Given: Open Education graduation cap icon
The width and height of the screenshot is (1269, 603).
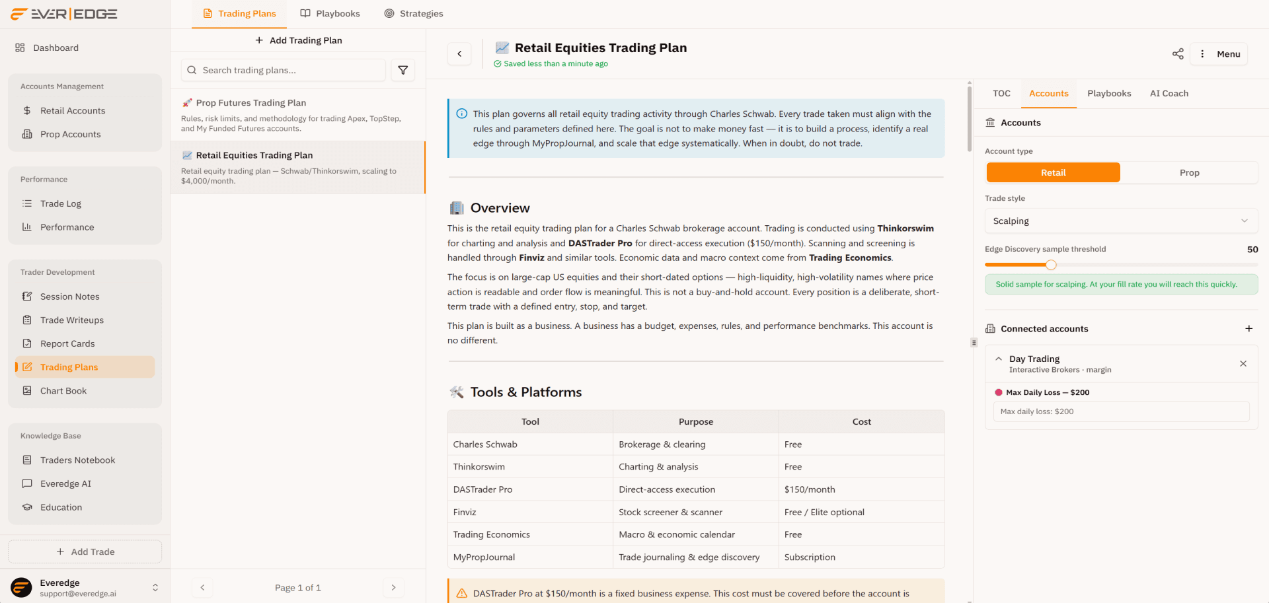Looking at the screenshot, I should pos(27,507).
